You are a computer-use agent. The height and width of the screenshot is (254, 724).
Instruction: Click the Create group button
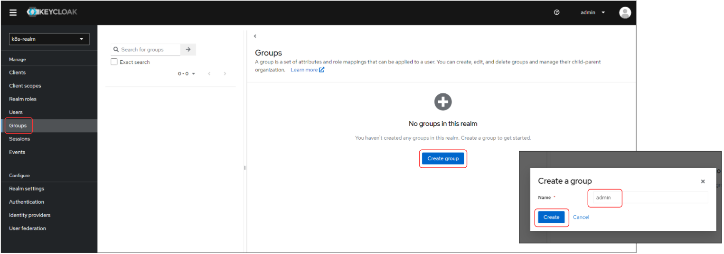(x=443, y=158)
